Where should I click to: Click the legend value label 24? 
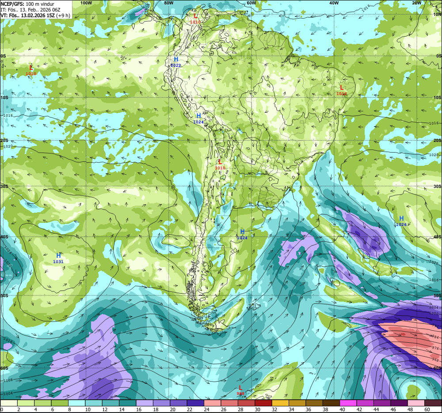pyautogui.click(x=206, y=409)
